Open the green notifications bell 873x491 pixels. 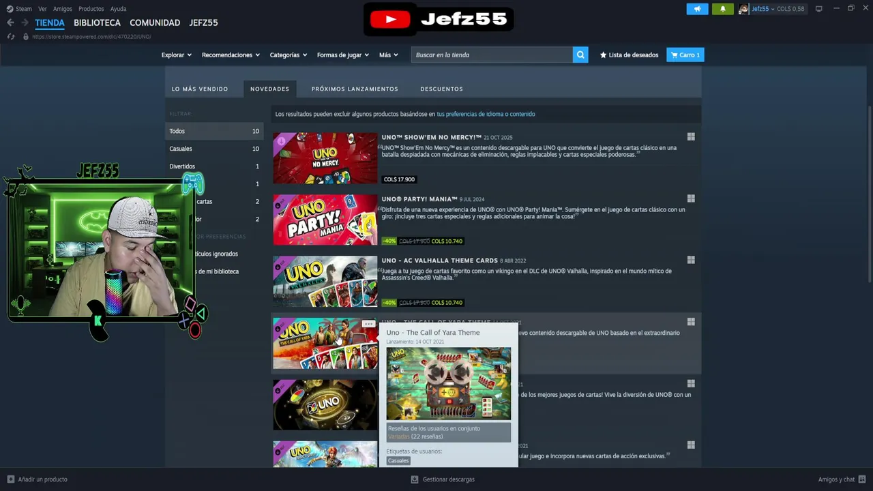click(x=723, y=9)
